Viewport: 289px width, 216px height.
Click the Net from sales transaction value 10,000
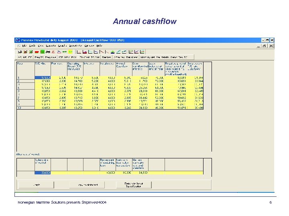(124, 173)
